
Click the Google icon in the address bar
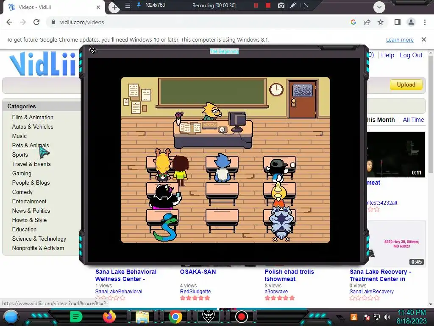coord(353,22)
